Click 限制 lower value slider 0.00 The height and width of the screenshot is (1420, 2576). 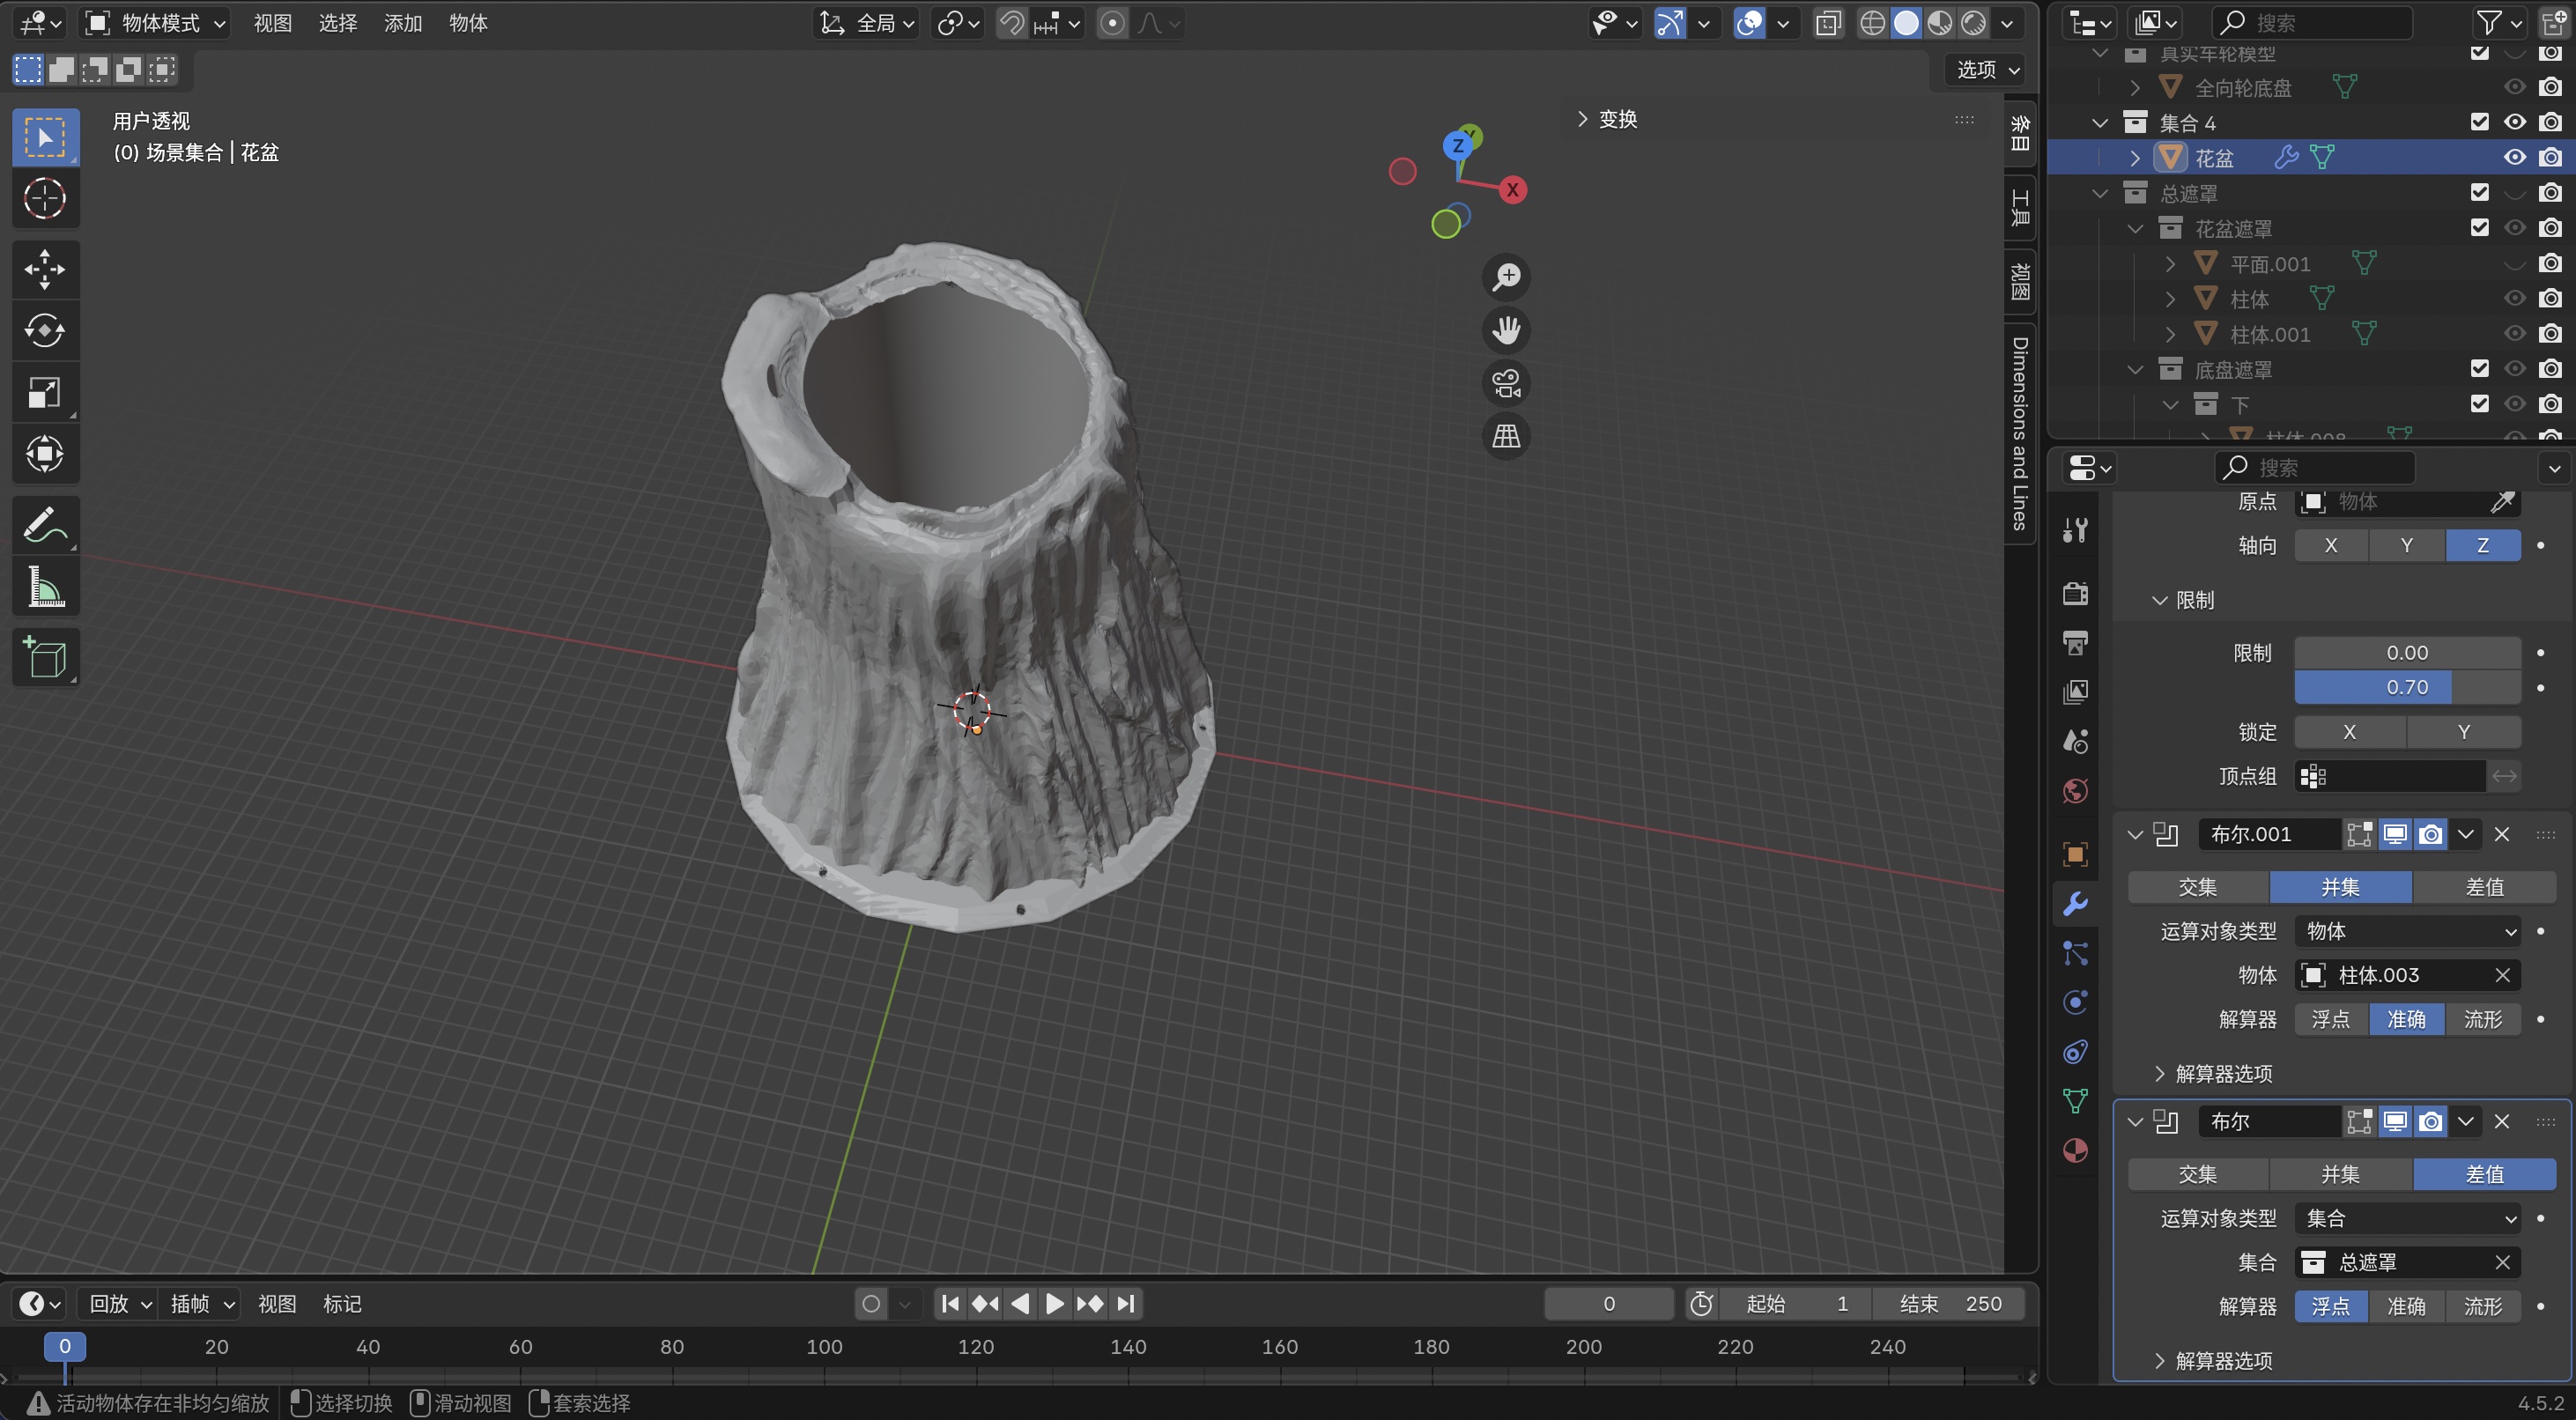pyautogui.click(x=2406, y=653)
